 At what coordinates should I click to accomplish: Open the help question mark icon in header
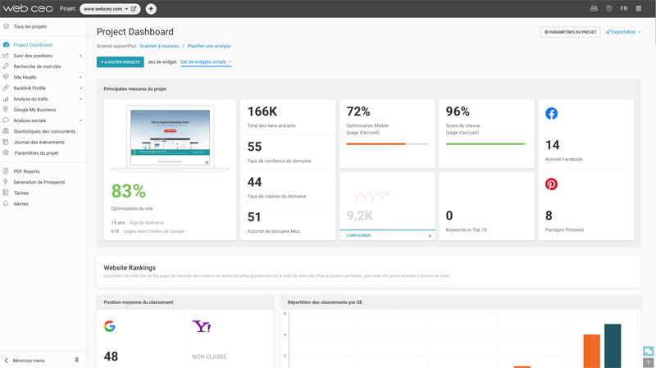tap(608, 8)
